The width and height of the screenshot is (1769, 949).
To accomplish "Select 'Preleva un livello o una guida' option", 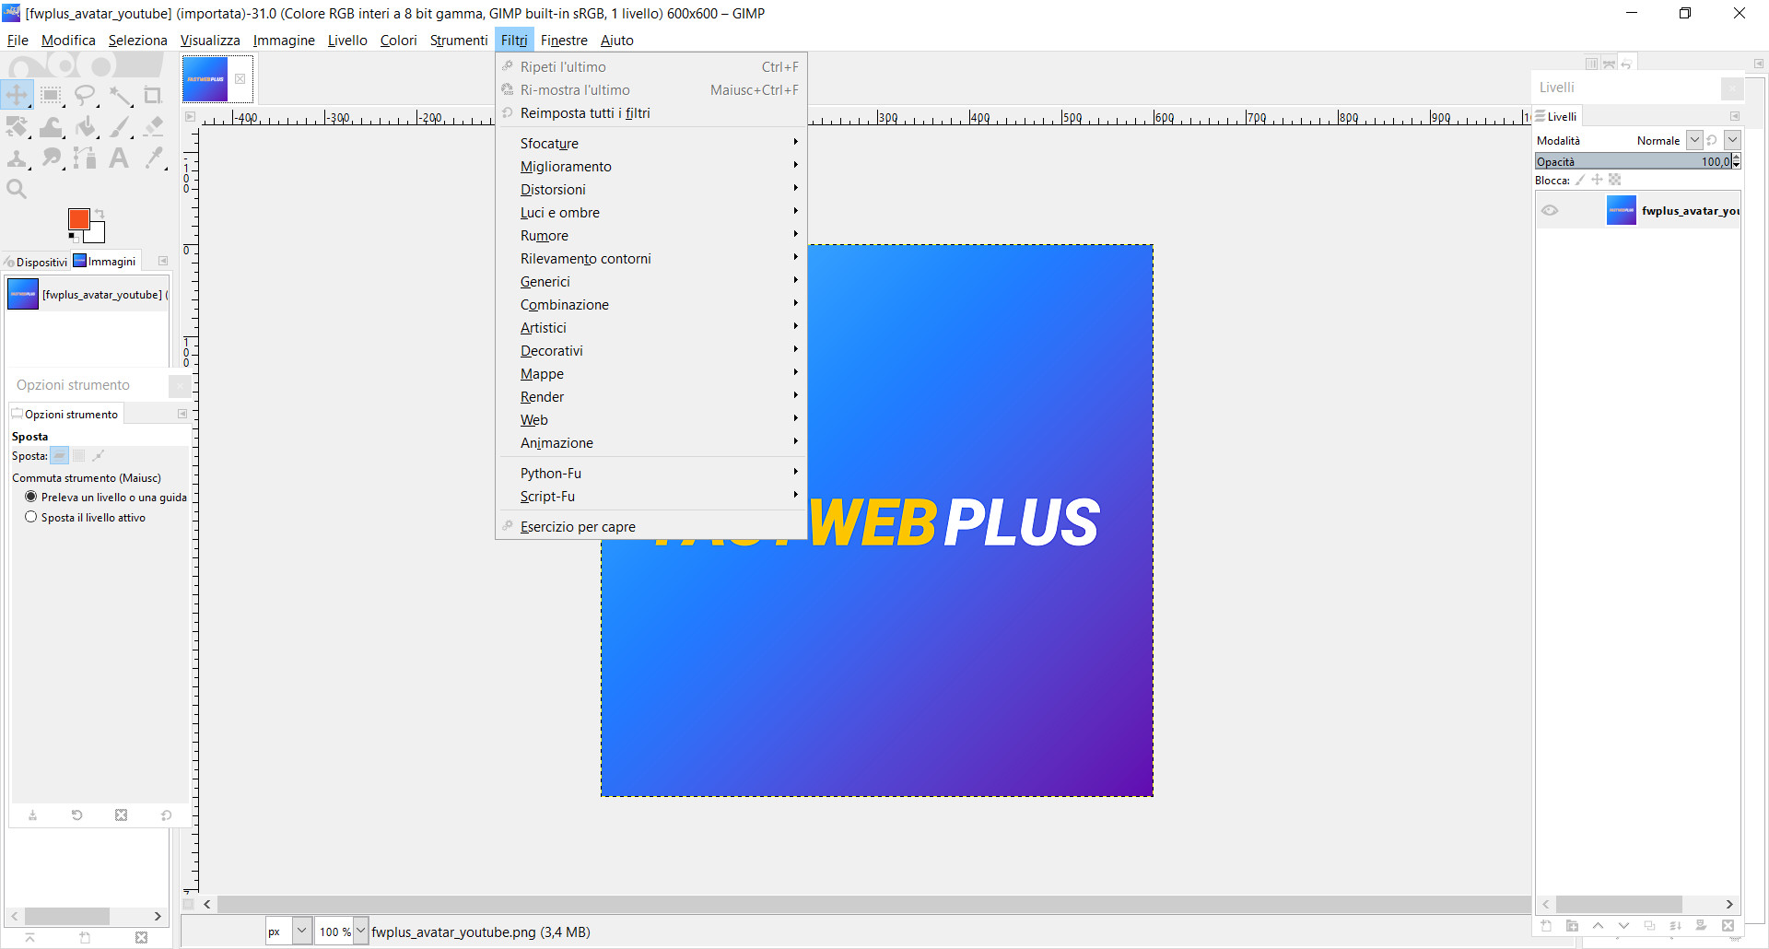I will tap(31, 497).
